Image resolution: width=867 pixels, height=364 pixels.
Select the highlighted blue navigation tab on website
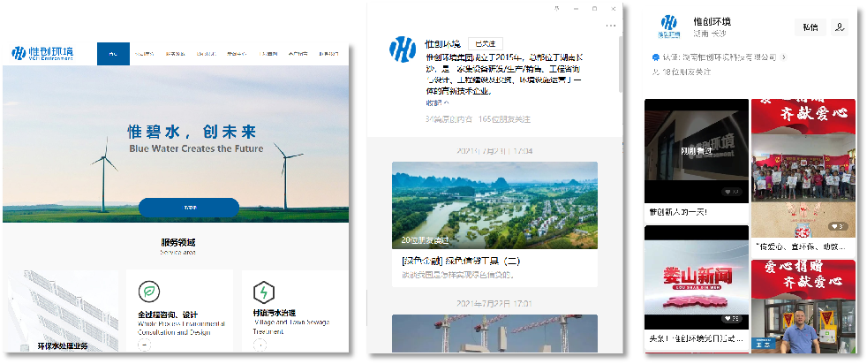[x=113, y=54]
